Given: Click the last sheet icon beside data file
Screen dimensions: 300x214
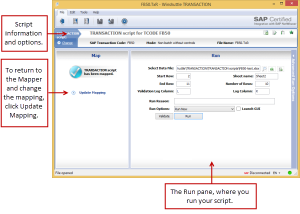Looking at the screenshot, I should coord(280,69).
